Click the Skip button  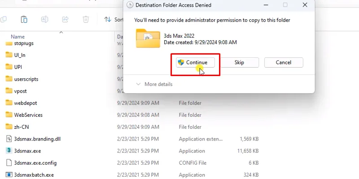tap(239, 63)
